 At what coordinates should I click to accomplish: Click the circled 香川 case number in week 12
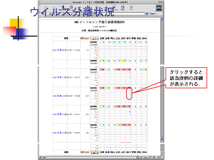click(130, 93)
